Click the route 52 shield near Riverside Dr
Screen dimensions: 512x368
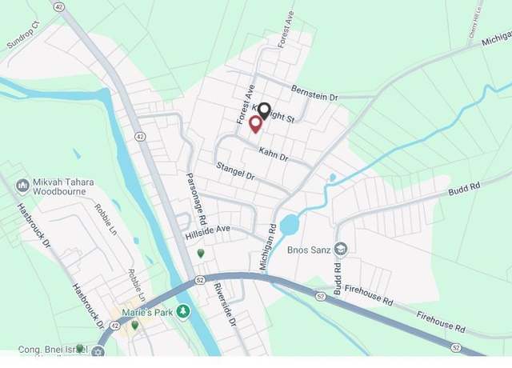(x=200, y=280)
